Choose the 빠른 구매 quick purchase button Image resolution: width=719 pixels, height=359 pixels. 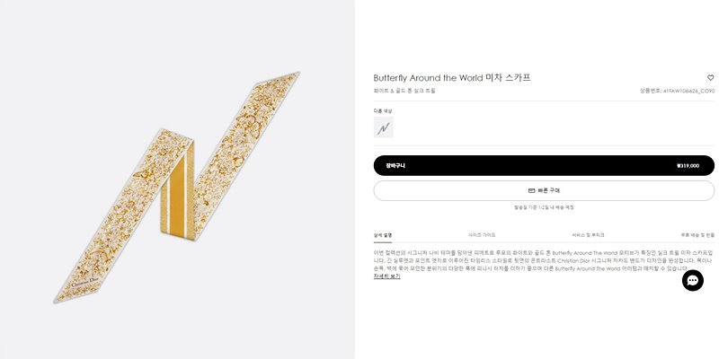[x=544, y=190]
